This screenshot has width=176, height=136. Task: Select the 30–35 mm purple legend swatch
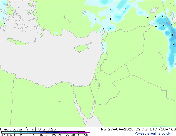point(62,132)
